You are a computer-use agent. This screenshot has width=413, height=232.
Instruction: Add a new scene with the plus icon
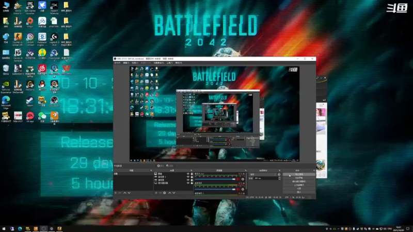[x=116, y=193]
